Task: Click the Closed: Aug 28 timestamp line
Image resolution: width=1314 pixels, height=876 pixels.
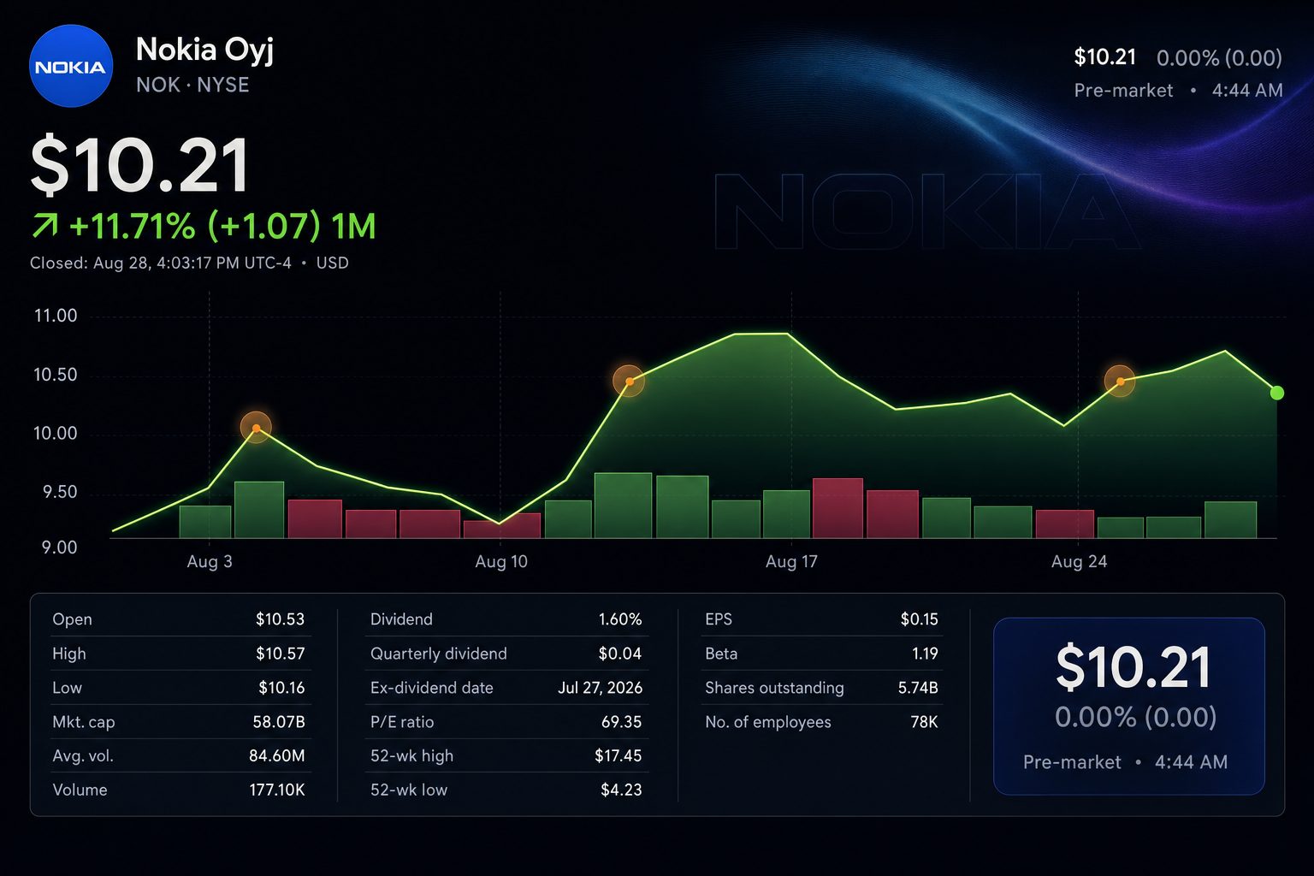Action: click(189, 263)
